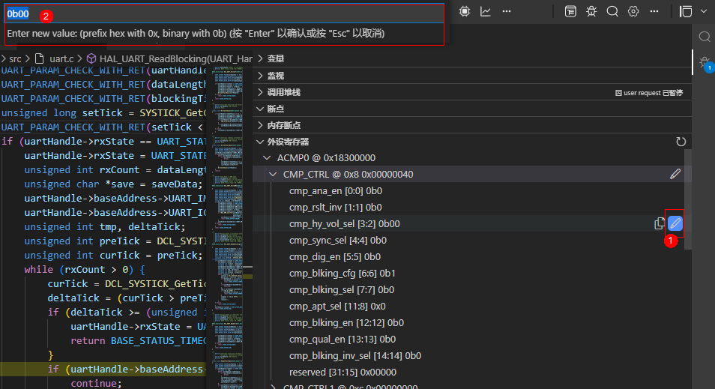Select field cmp_blking_inv_sel [14:14] 0b0
This screenshot has height=389, width=715.
355,355
